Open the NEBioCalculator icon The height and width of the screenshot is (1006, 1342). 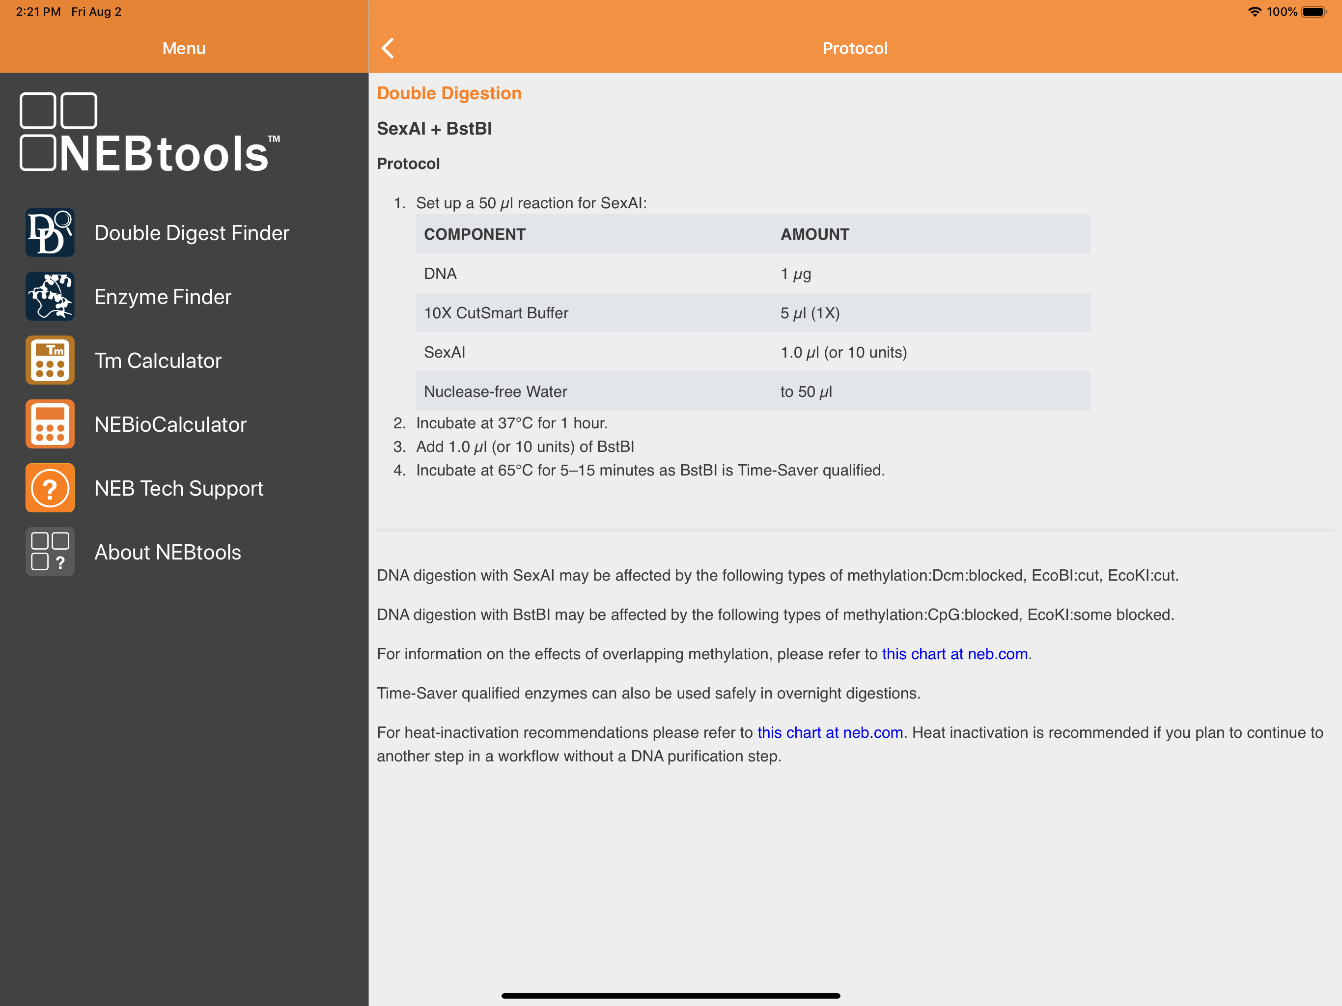tap(50, 424)
